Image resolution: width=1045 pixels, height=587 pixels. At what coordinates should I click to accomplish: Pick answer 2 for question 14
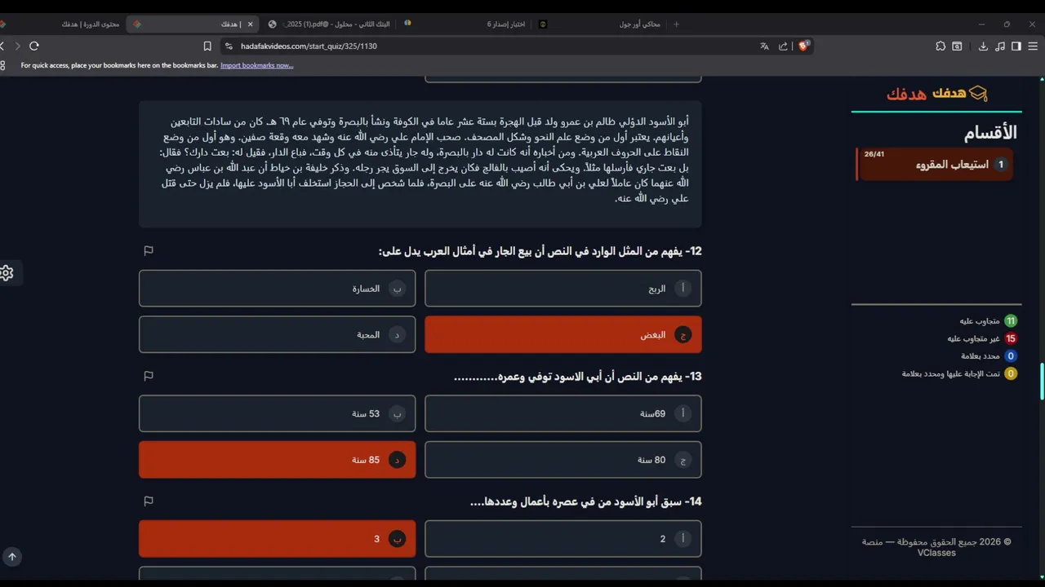point(563,539)
